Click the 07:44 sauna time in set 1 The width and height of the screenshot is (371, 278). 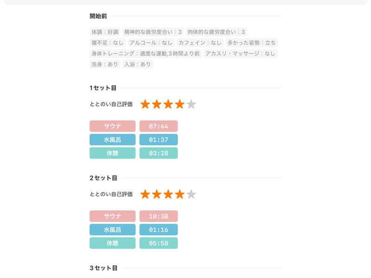[159, 126]
